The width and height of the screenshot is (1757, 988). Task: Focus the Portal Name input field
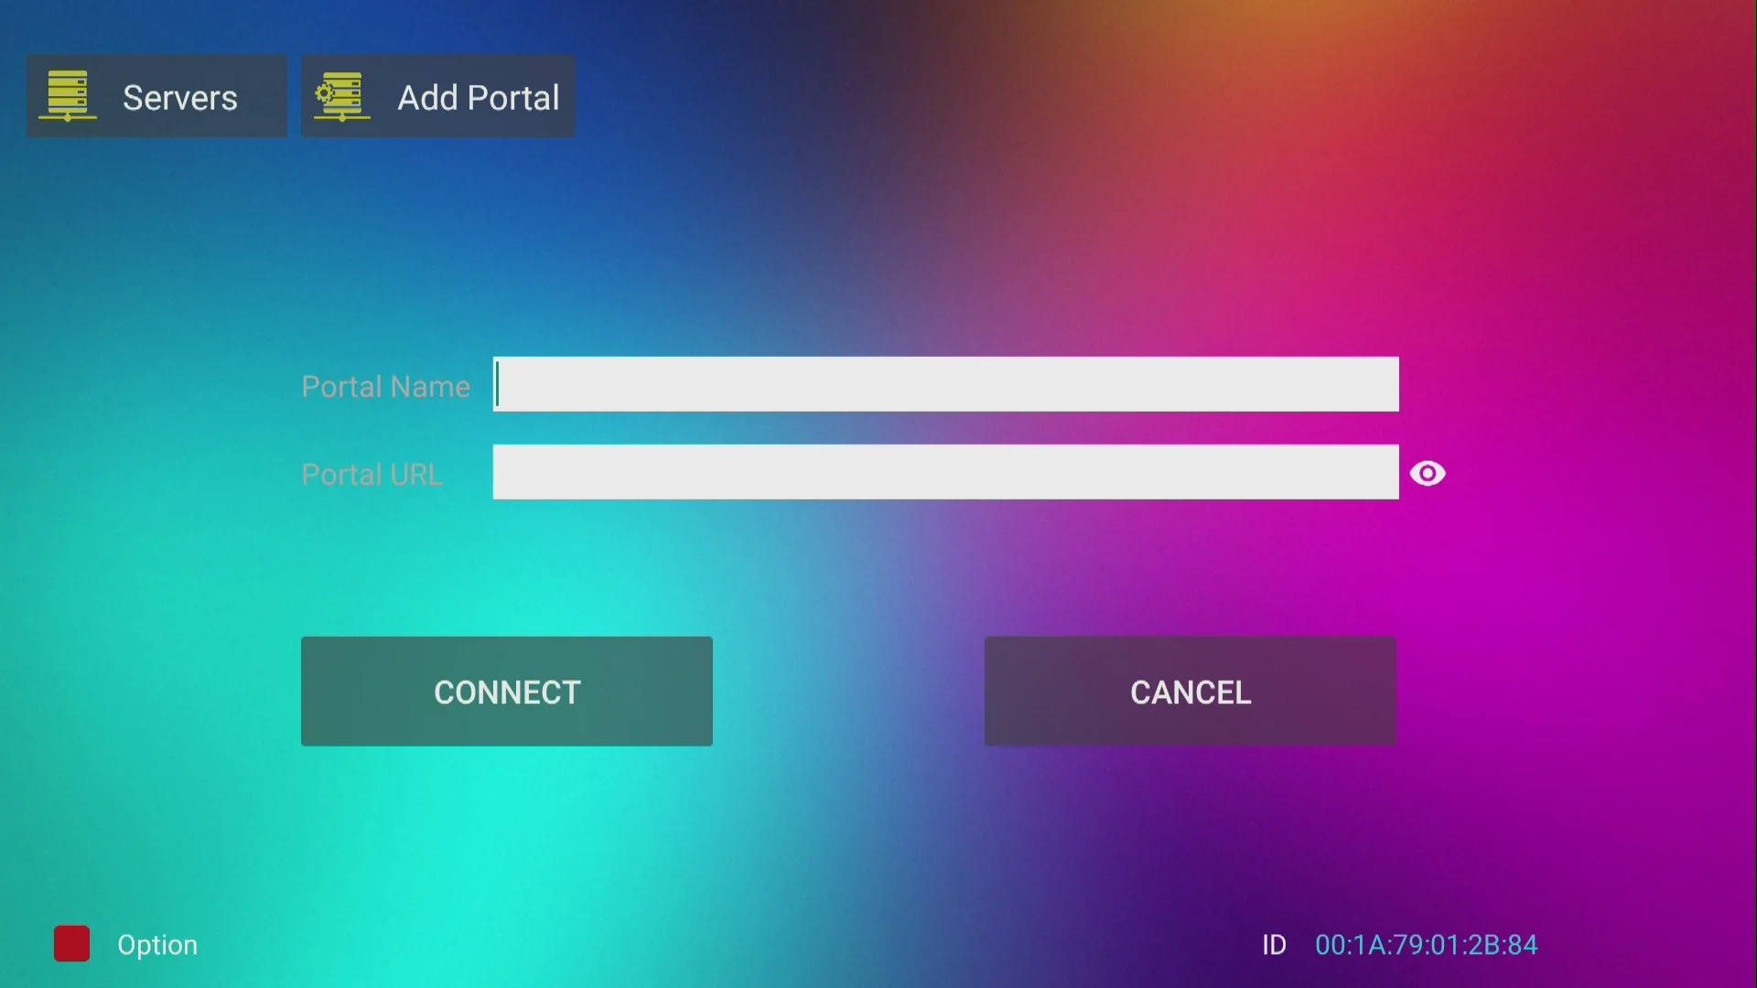click(944, 384)
